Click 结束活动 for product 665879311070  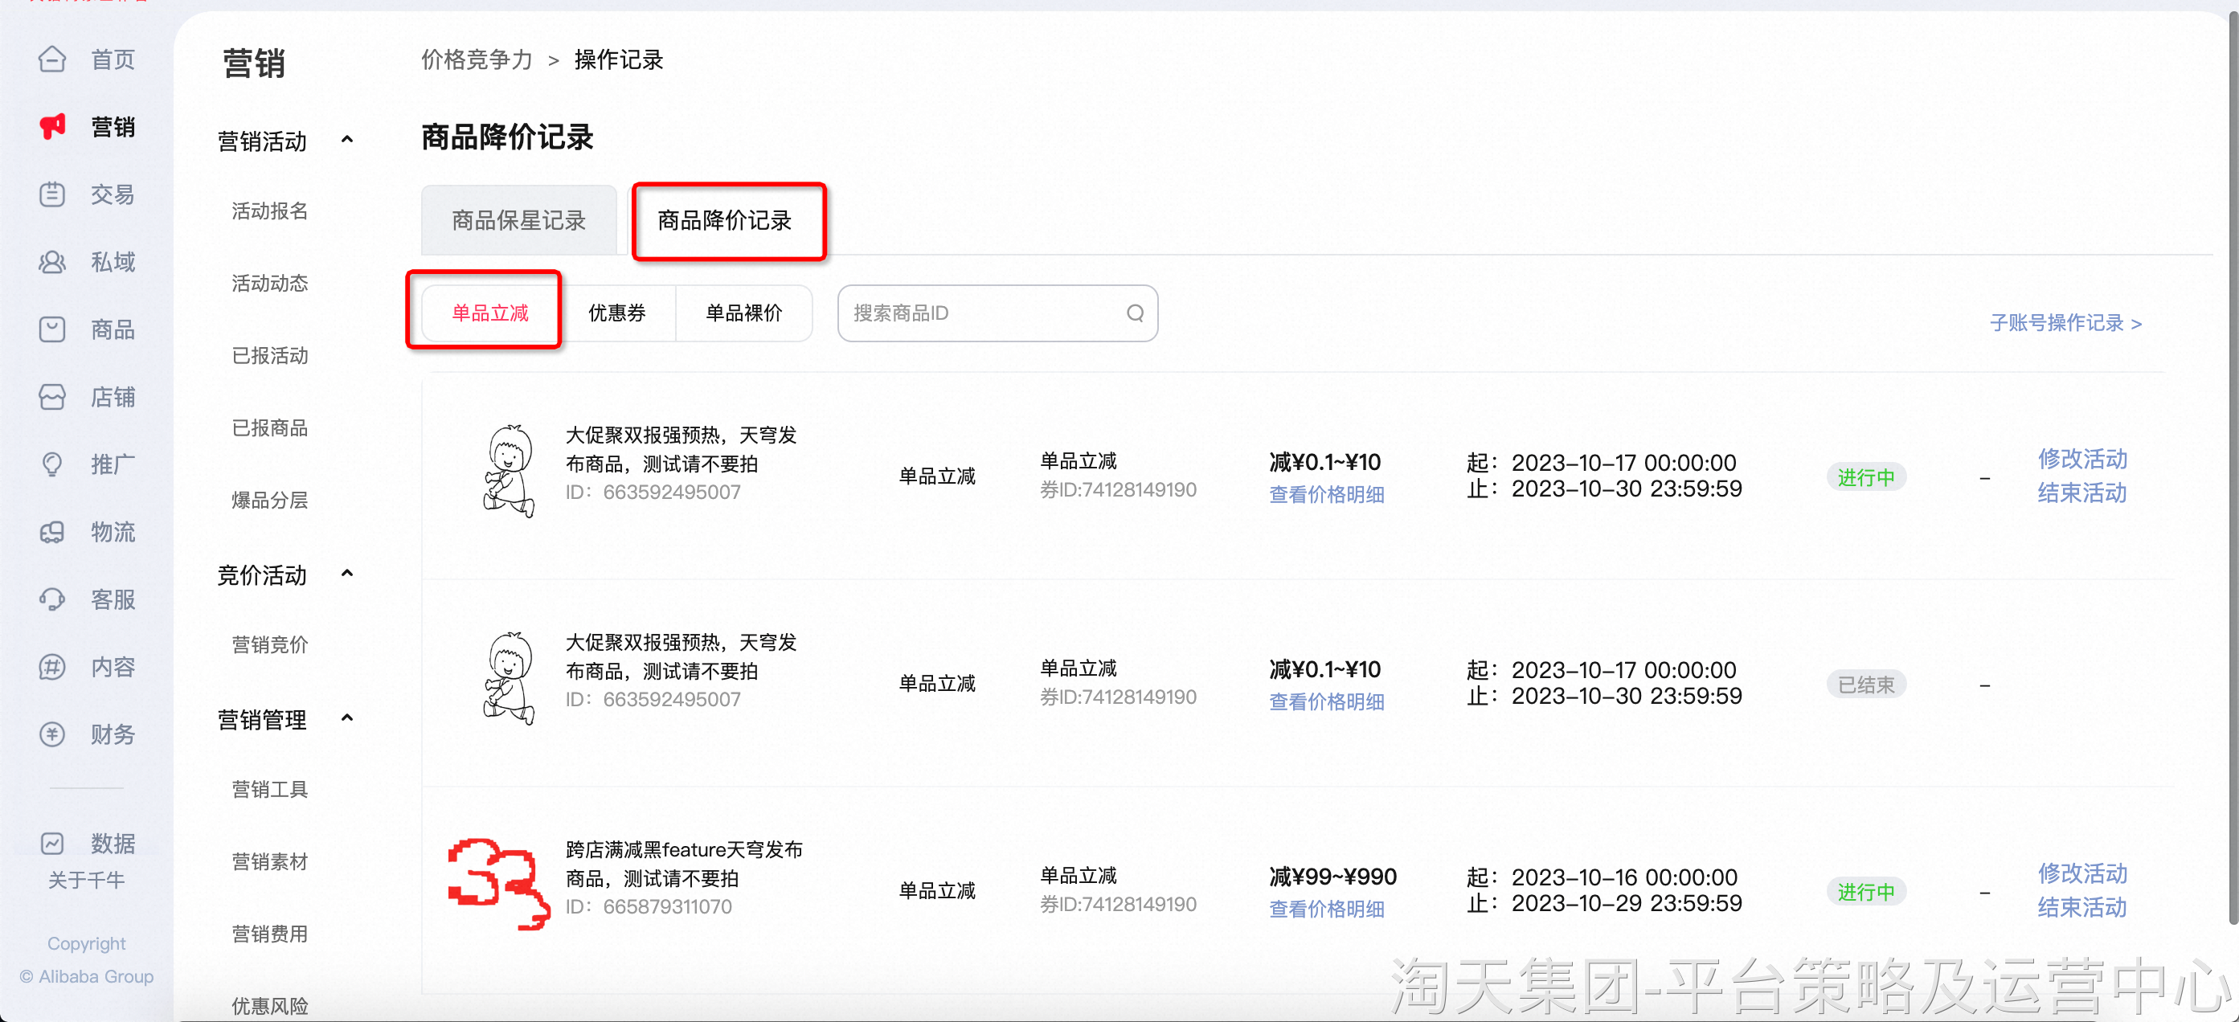coord(2082,907)
